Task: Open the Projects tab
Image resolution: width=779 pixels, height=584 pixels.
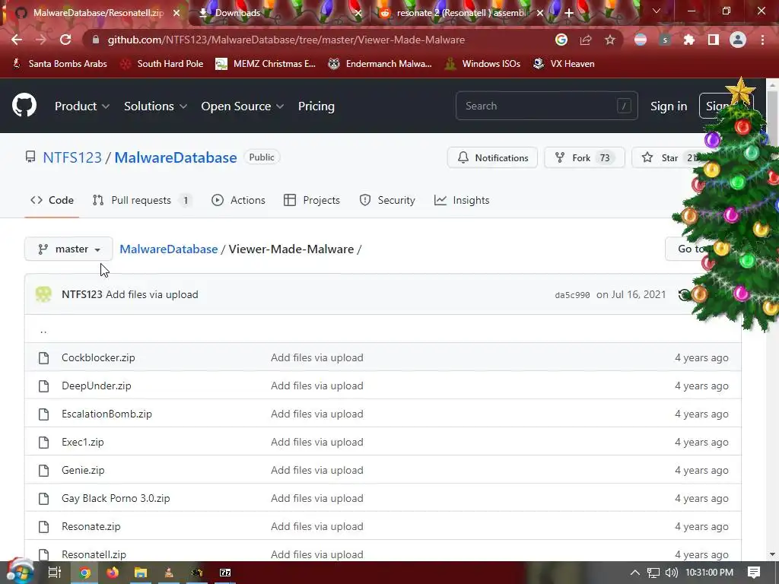Action: tap(311, 200)
